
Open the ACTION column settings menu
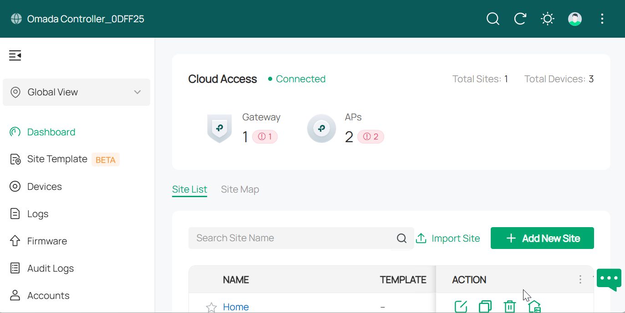tap(580, 279)
